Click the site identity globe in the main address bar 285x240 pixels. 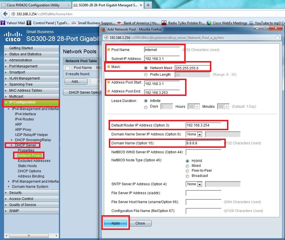click(13, 14)
